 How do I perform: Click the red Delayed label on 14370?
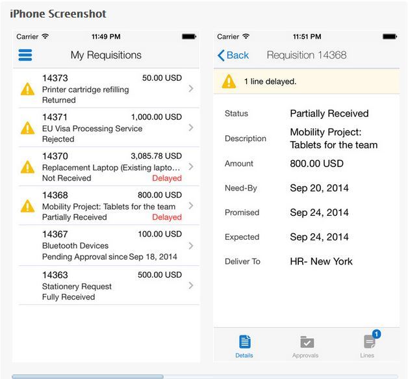coord(167,178)
